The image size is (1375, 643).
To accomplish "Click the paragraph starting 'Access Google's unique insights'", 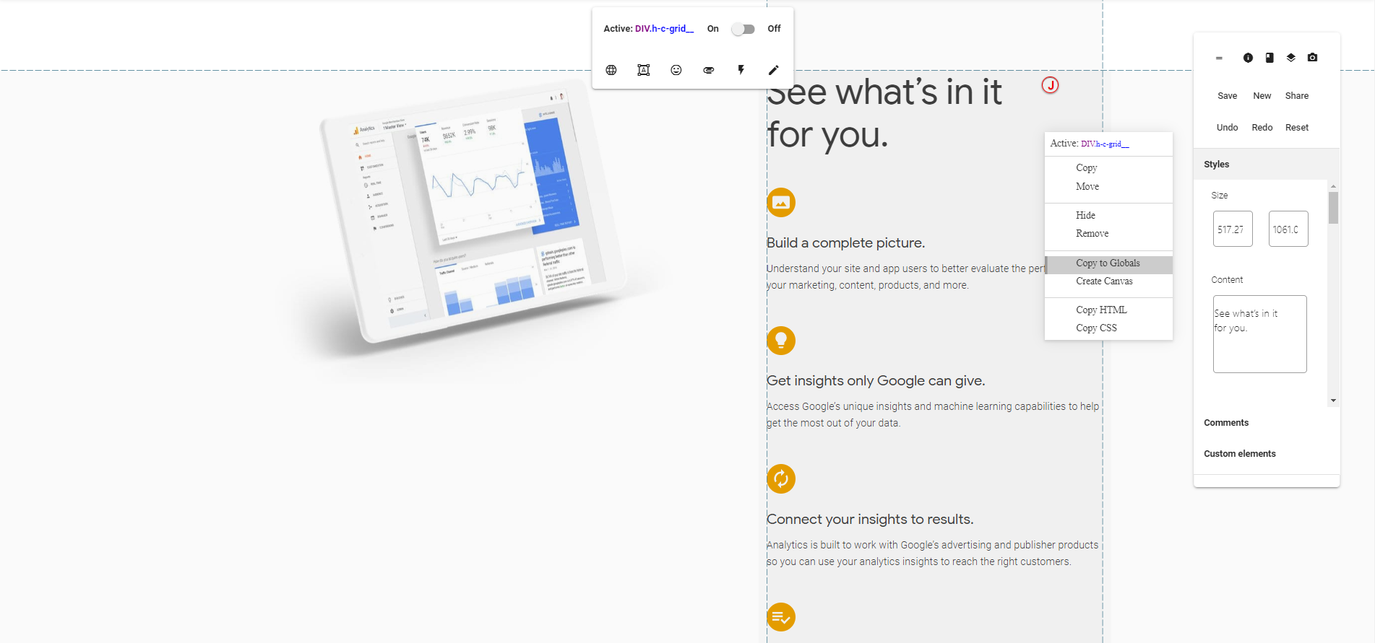I will point(933,415).
